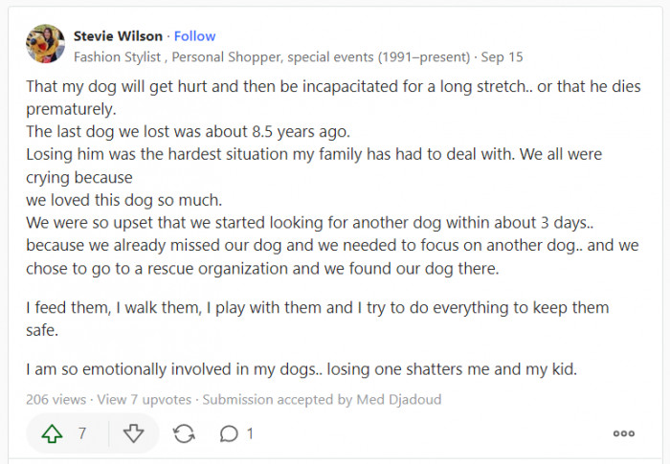670x464 pixels.
Task: Open Stevie Wilson's profile name link
Action: pyautogui.click(x=118, y=36)
